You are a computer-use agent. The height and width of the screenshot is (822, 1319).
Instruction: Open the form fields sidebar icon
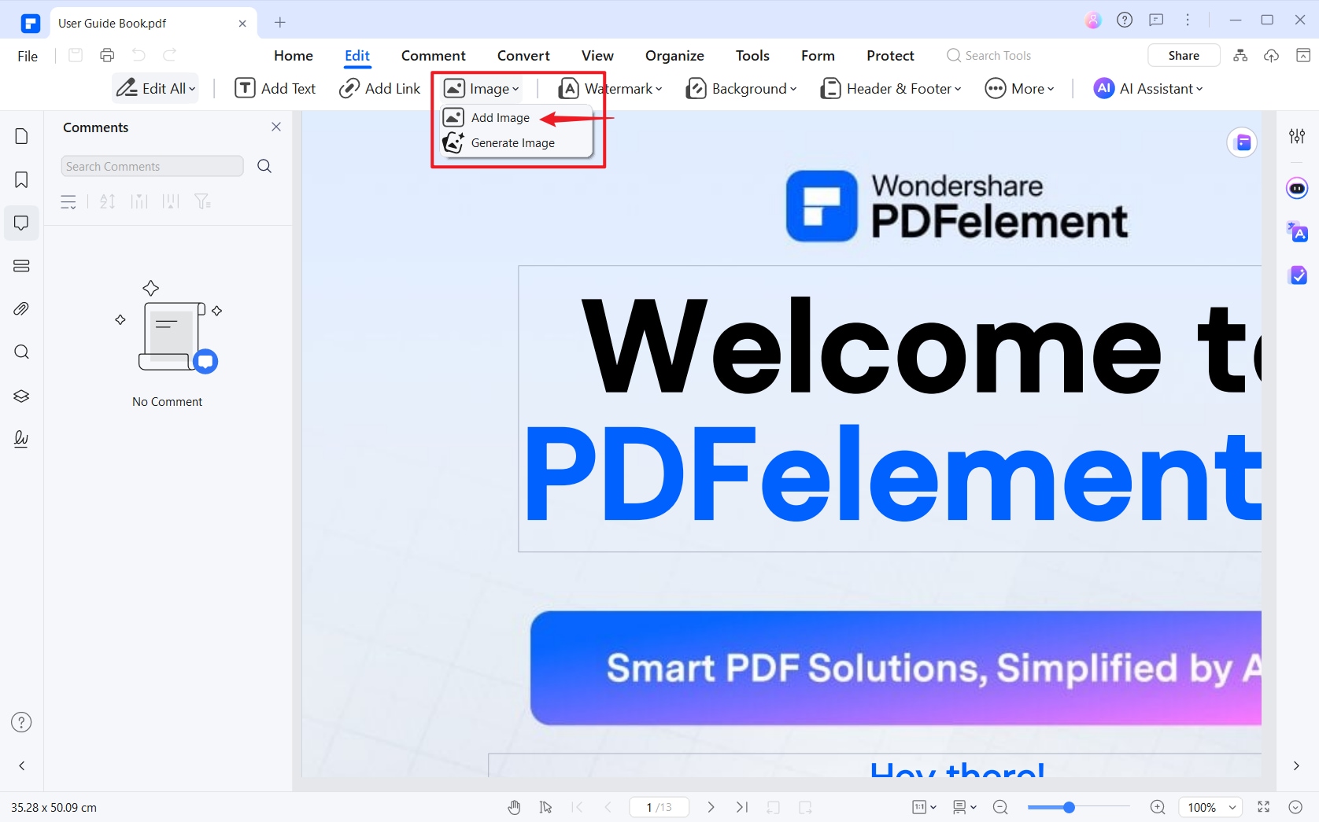pyautogui.click(x=21, y=266)
